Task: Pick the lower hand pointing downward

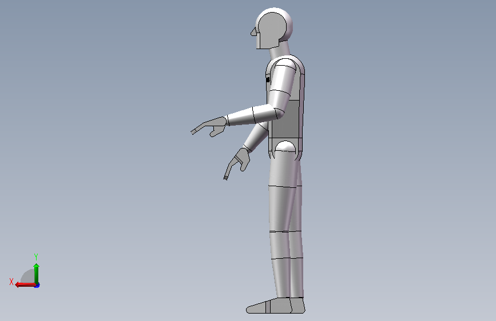Action: coord(236,164)
